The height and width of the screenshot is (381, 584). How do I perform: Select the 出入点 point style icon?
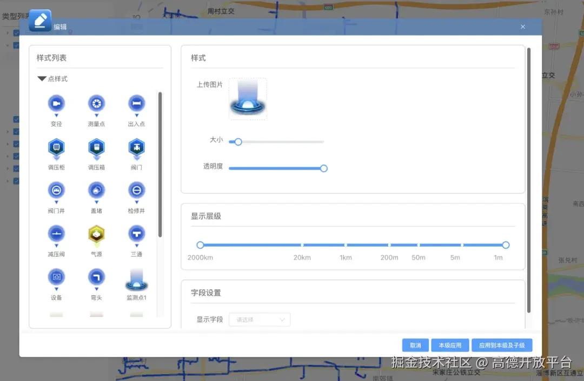[x=136, y=105]
